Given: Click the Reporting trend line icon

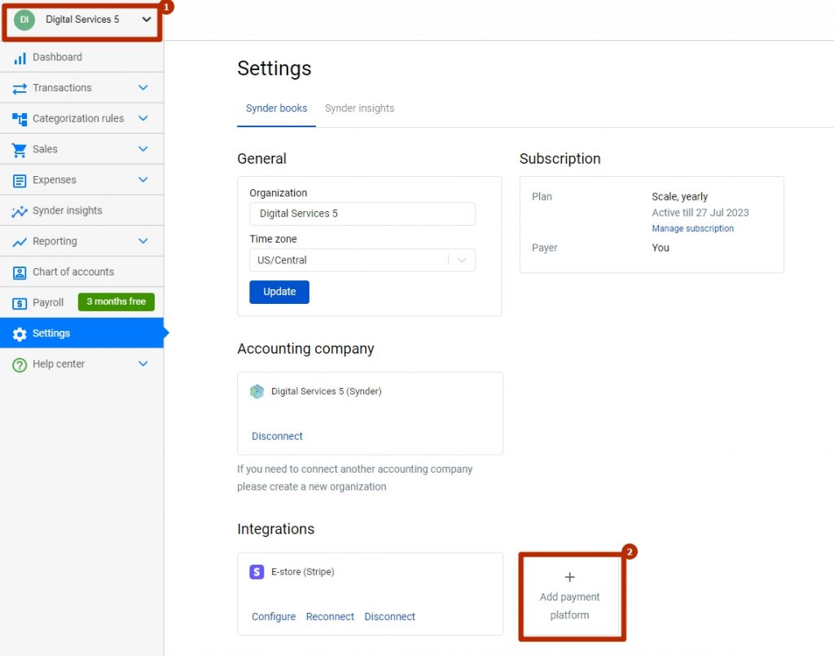Looking at the screenshot, I should (20, 242).
